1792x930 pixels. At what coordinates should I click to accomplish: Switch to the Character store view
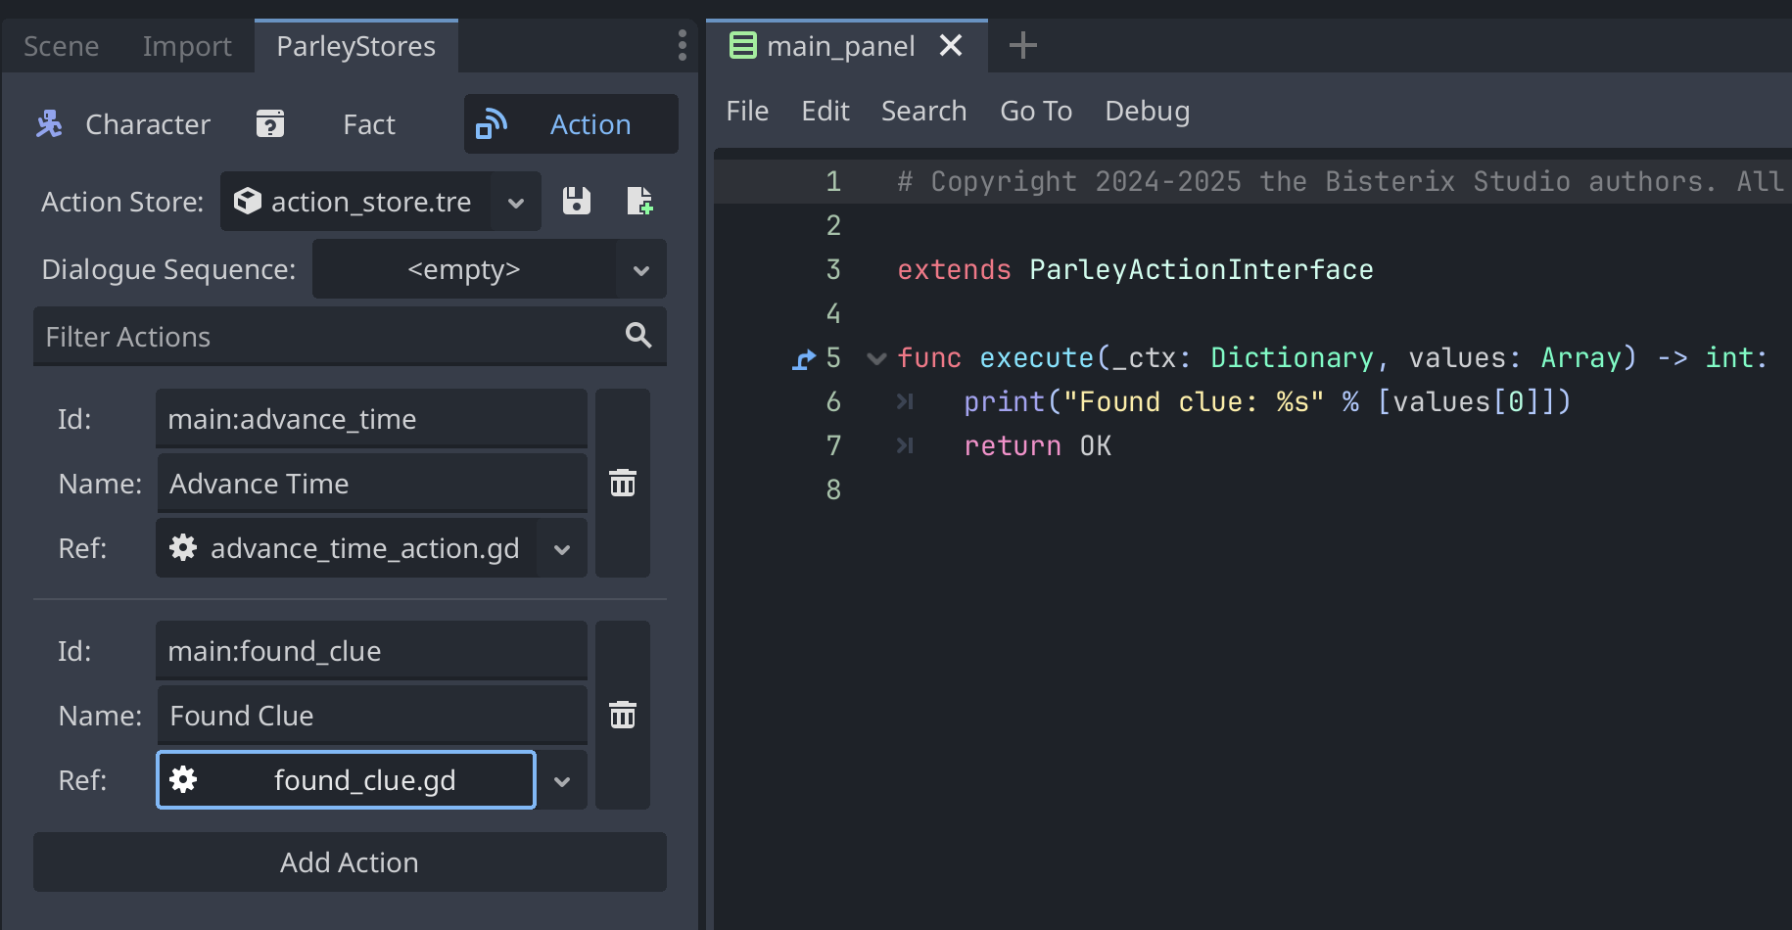point(124,124)
